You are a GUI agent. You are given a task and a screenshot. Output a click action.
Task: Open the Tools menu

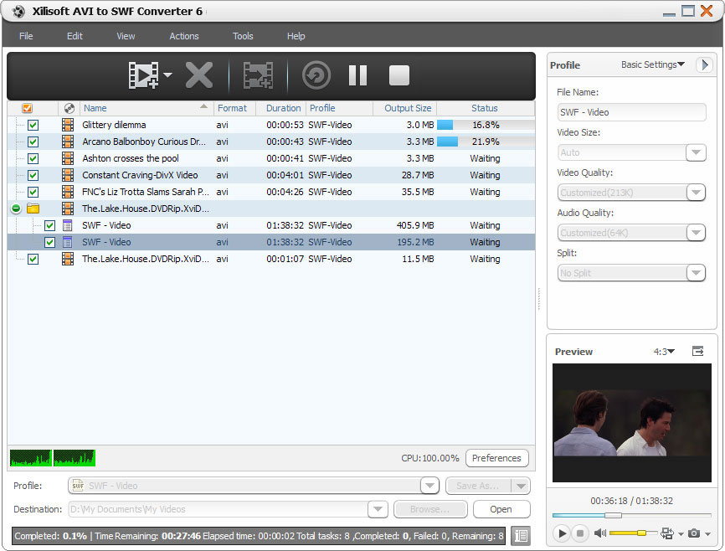(243, 36)
